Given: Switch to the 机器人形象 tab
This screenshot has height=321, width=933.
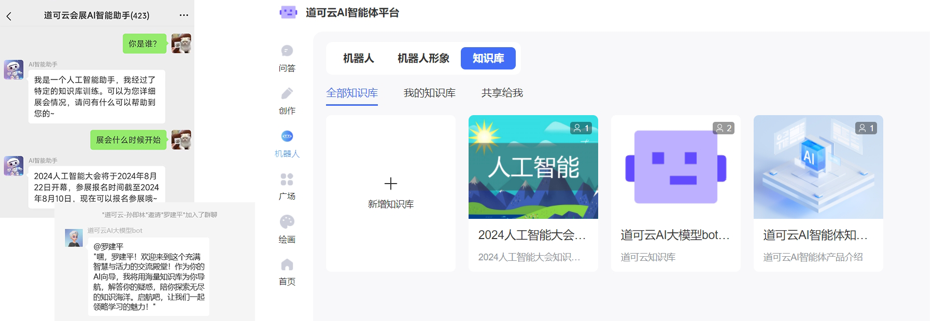Looking at the screenshot, I should tap(423, 59).
